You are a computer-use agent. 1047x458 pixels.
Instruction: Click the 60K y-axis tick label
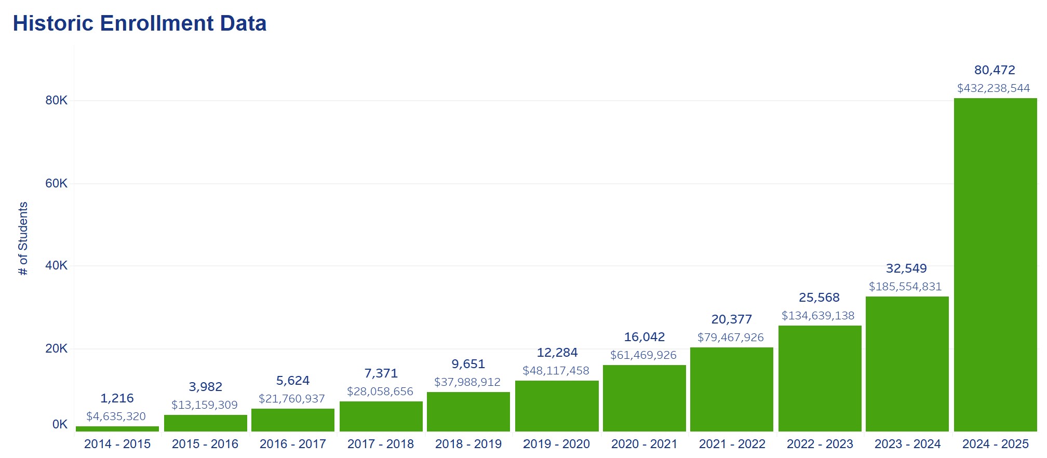pos(56,183)
